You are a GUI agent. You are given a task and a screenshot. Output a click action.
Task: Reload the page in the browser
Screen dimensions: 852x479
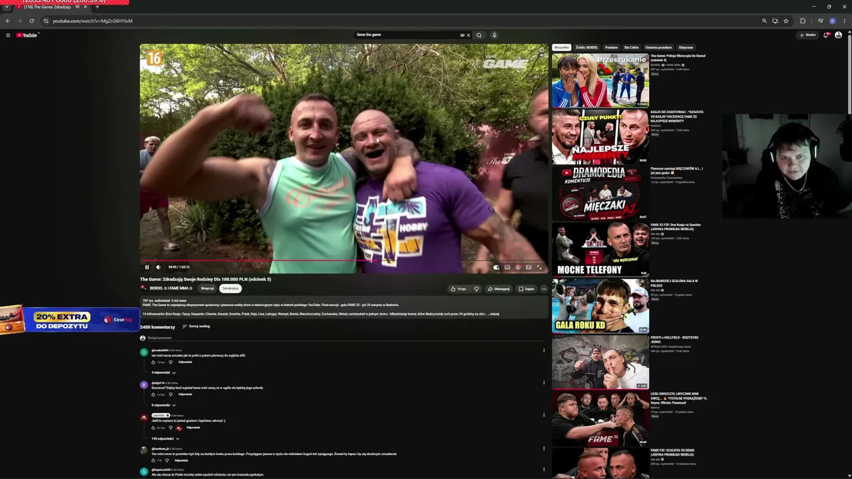(31, 21)
